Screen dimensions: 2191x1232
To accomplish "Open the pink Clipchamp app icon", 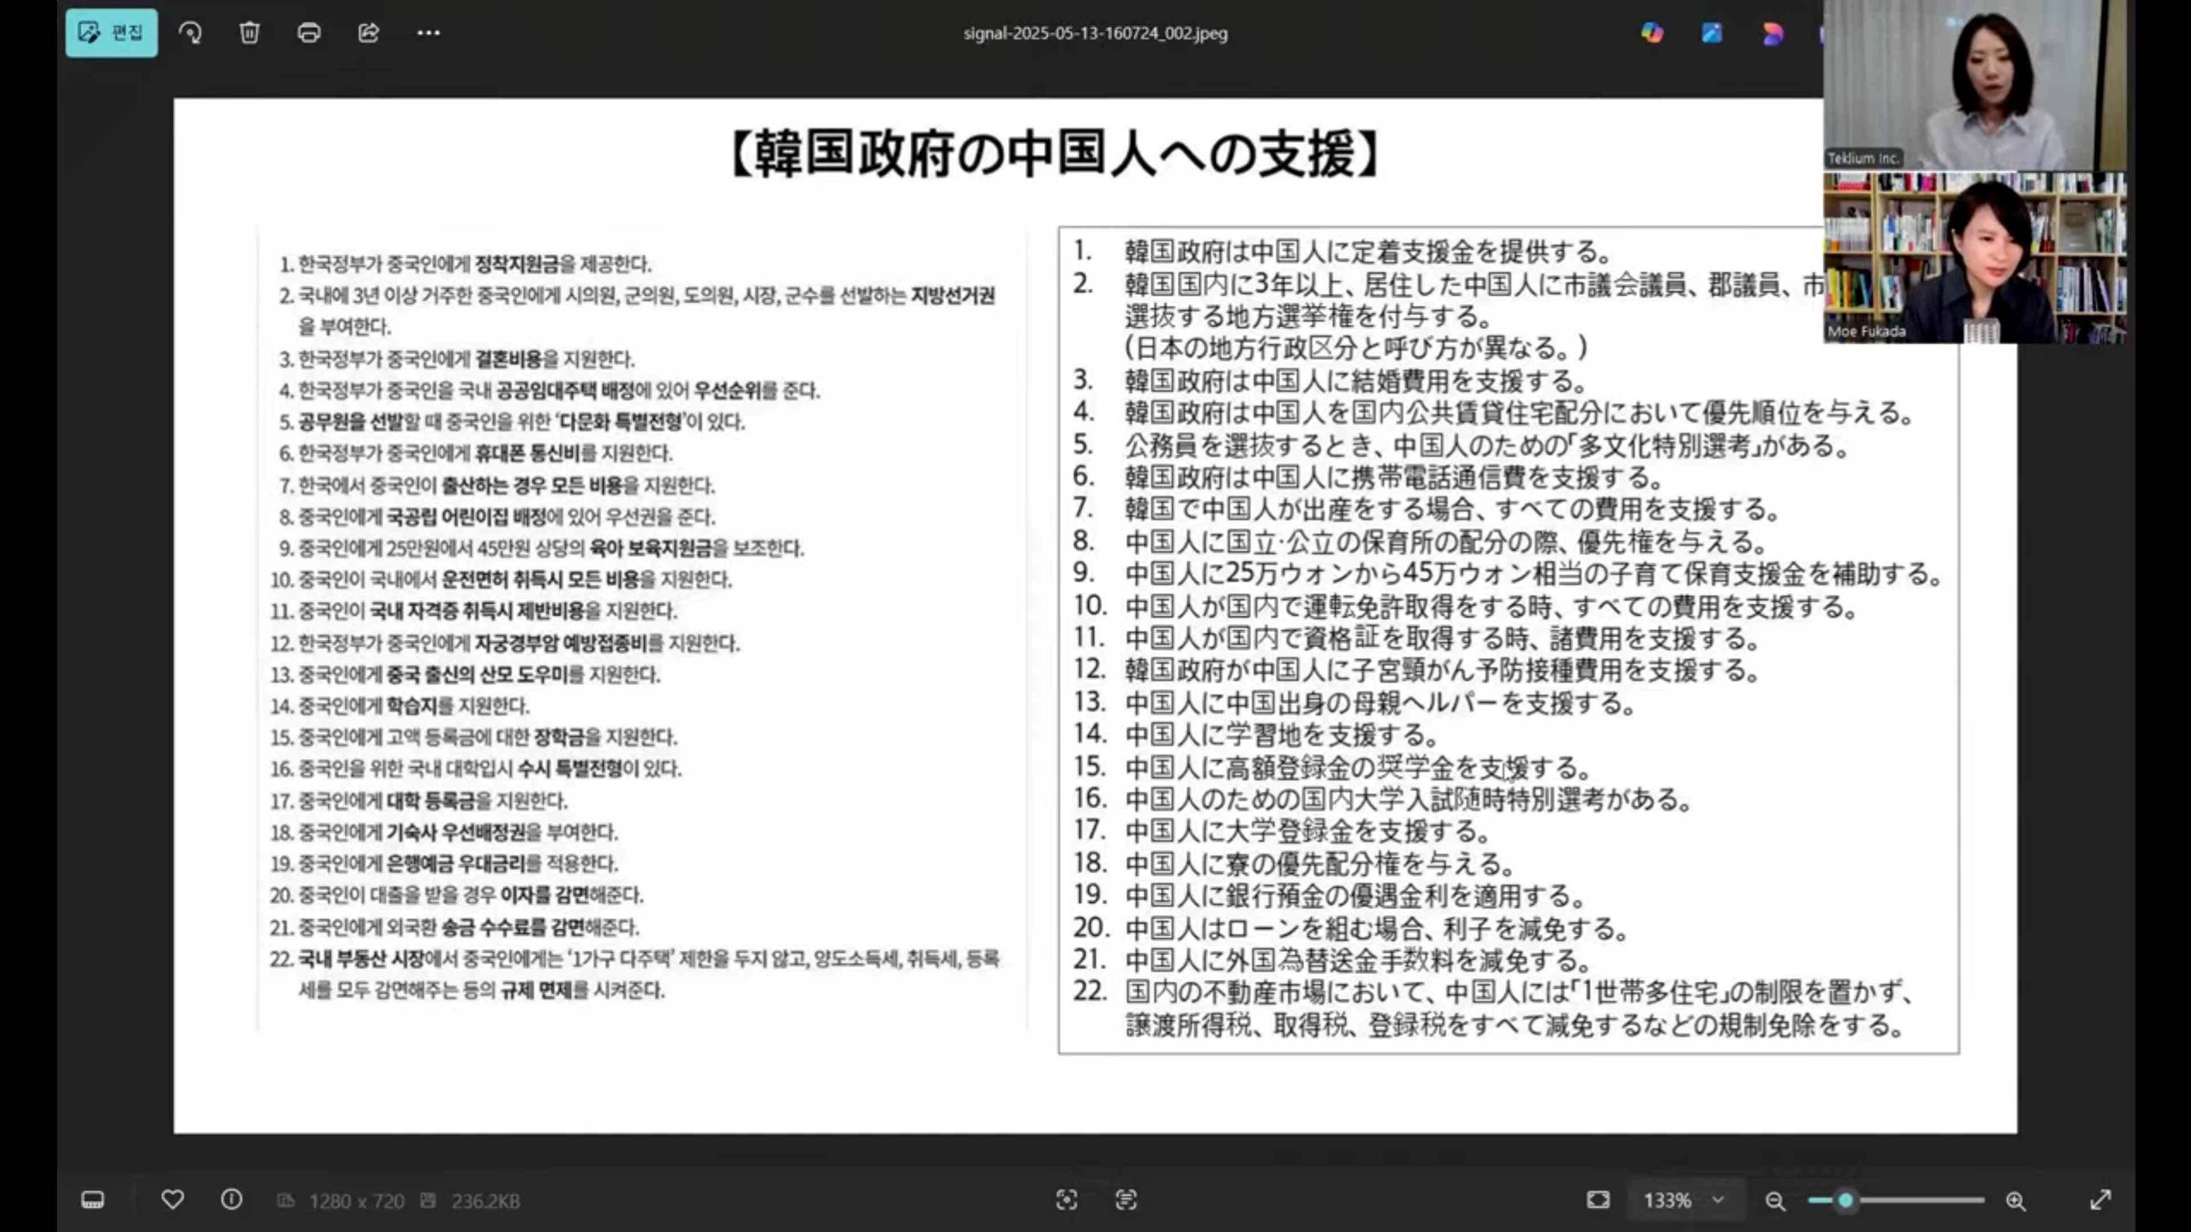I will point(1773,33).
